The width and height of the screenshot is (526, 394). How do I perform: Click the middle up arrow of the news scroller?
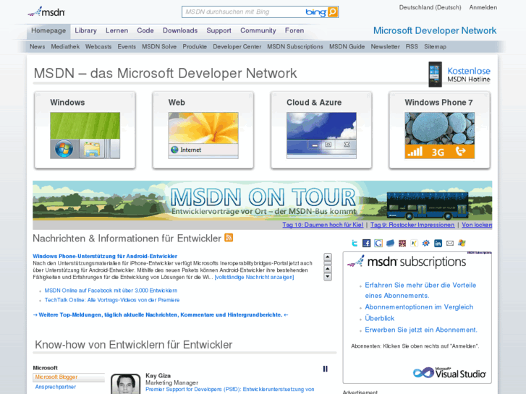(328, 269)
